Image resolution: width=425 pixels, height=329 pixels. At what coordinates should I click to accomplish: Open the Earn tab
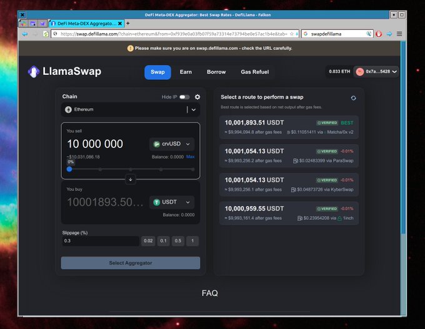coord(186,72)
